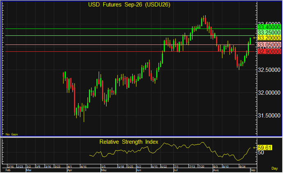
Task: Click the 59.61 RSI value label
Action: point(265,148)
